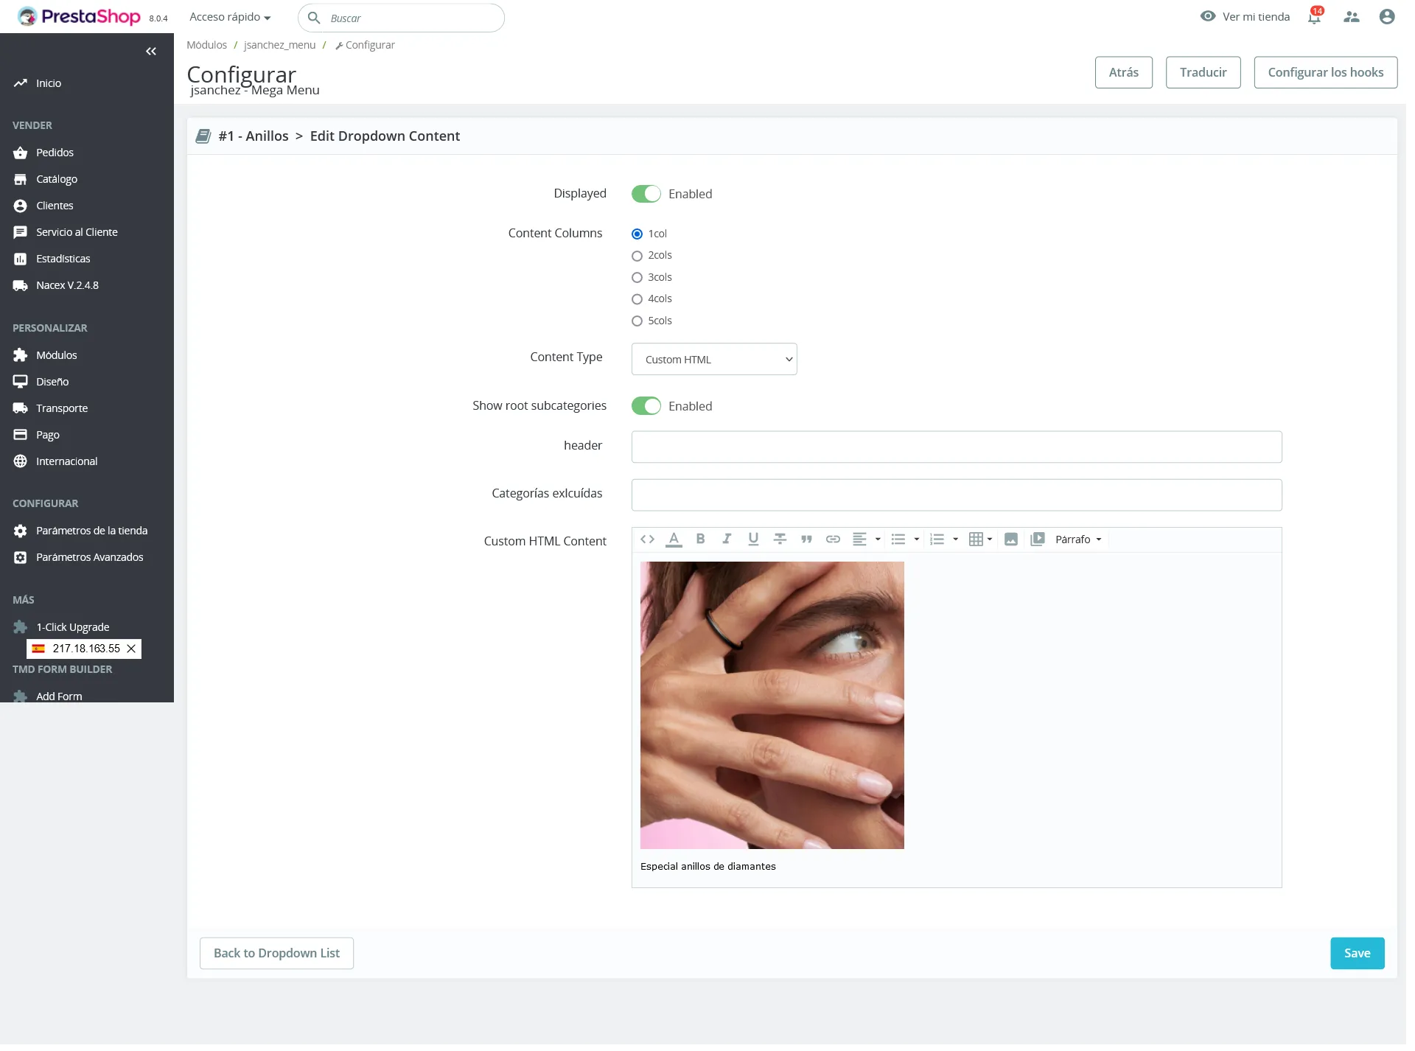The image size is (1415, 1051).
Task: Open the Acceso rápido dropdown
Action: pos(230,17)
